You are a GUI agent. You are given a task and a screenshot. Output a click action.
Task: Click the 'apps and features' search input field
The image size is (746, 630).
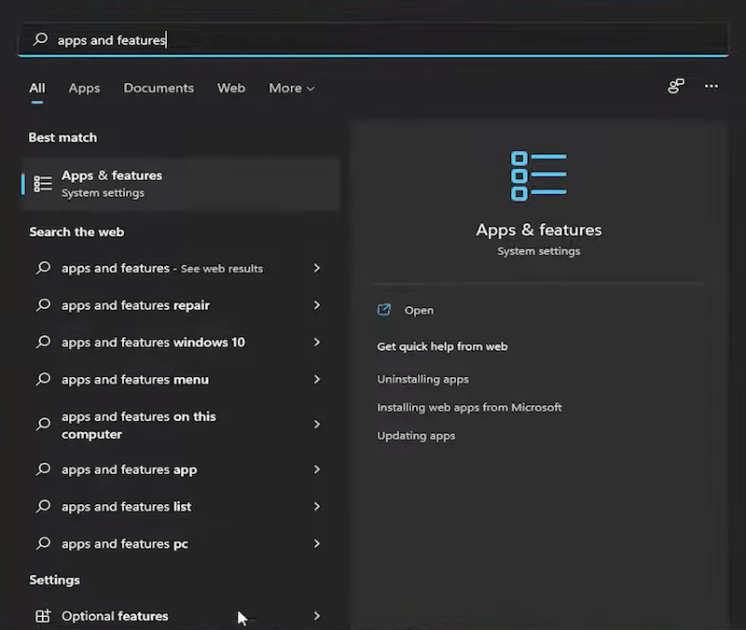[373, 39]
